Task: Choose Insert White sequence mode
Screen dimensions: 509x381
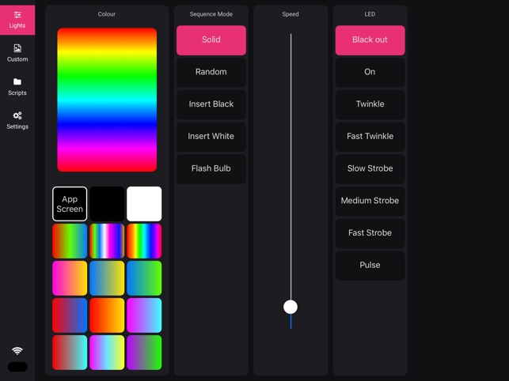Action: [x=211, y=137]
